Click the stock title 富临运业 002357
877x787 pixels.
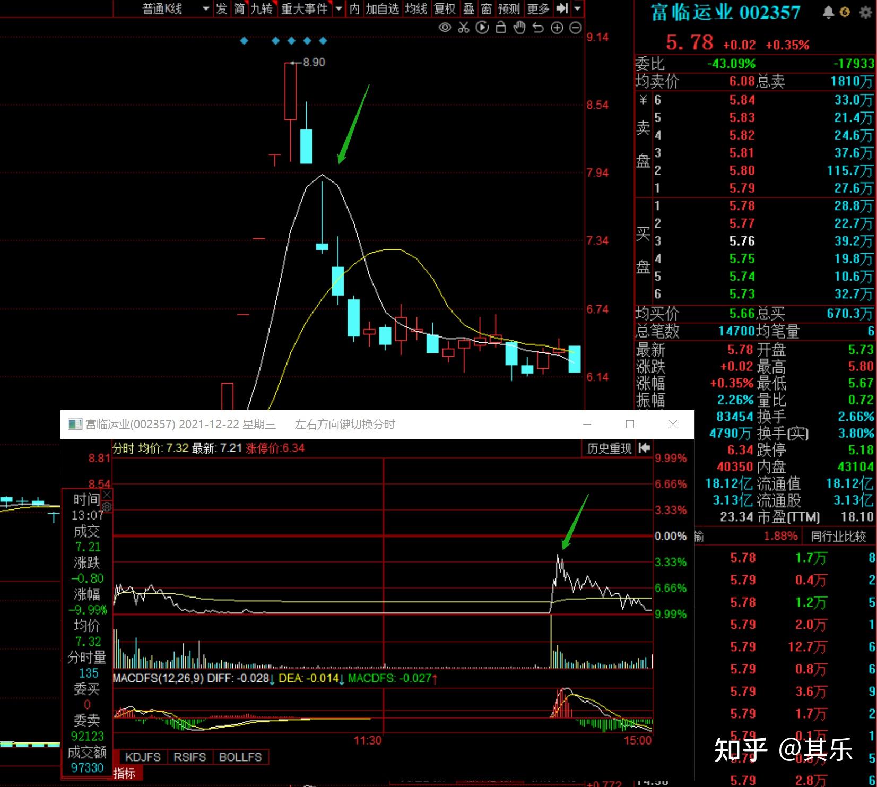[725, 12]
